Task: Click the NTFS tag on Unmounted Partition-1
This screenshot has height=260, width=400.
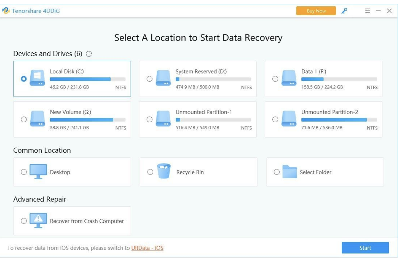Action: [x=246, y=128]
